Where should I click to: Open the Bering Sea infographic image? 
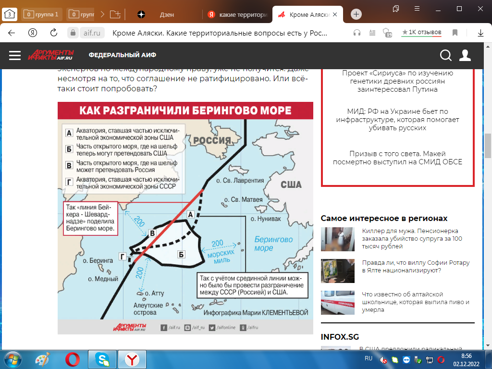[185, 218]
